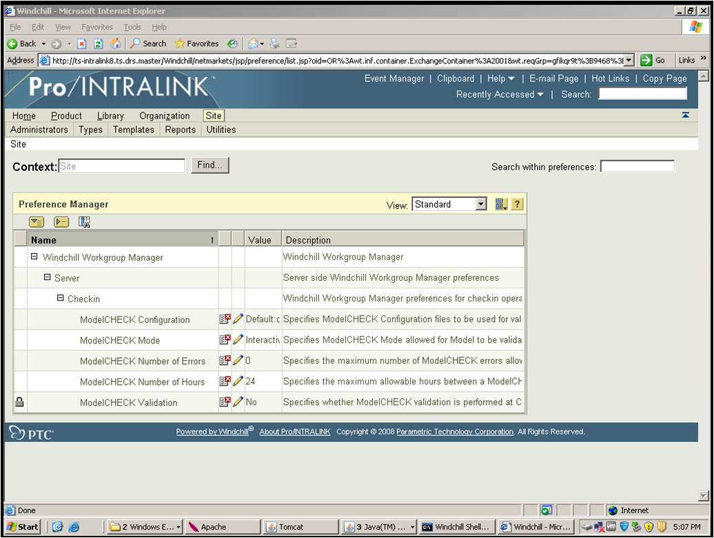Image resolution: width=714 pixels, height=538 pixels.
Task: Click the Mail envelope icon in toolbar
Action: (x=253, y=43)
